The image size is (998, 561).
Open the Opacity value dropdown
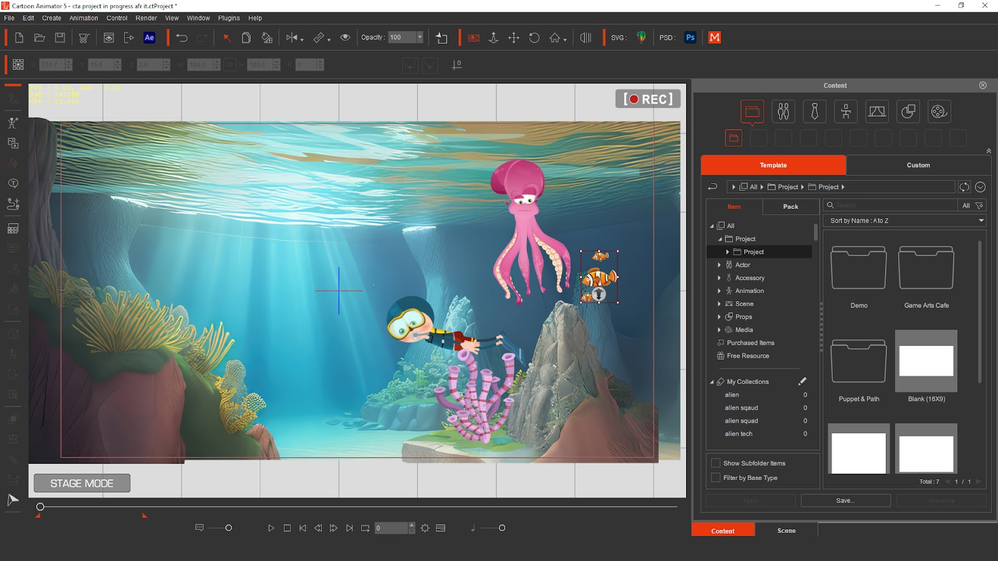[x=420, y=37]
